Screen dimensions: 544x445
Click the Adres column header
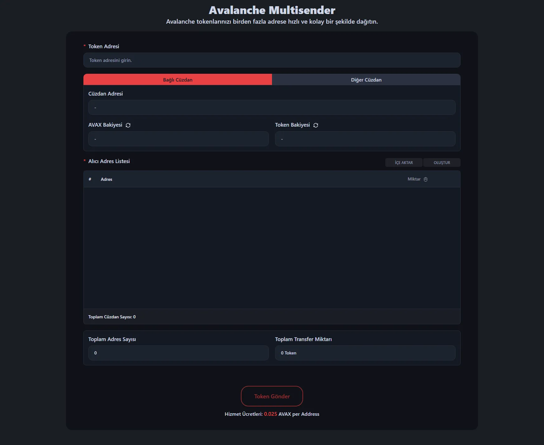106,179
